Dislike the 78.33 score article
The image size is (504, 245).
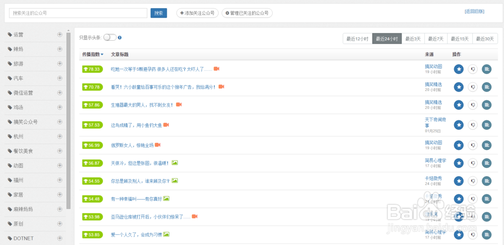(x=473, y=69)
